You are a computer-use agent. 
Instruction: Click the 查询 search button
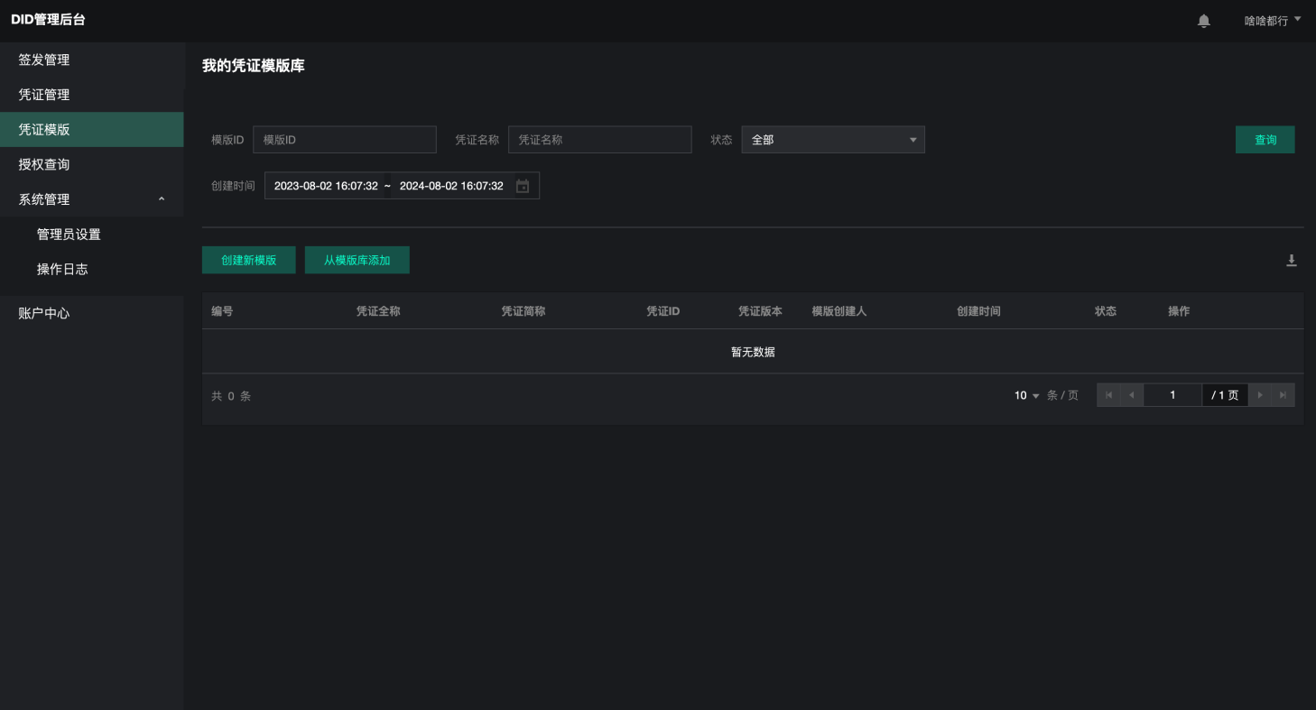pyautogui.click(x=1265, y=140)
